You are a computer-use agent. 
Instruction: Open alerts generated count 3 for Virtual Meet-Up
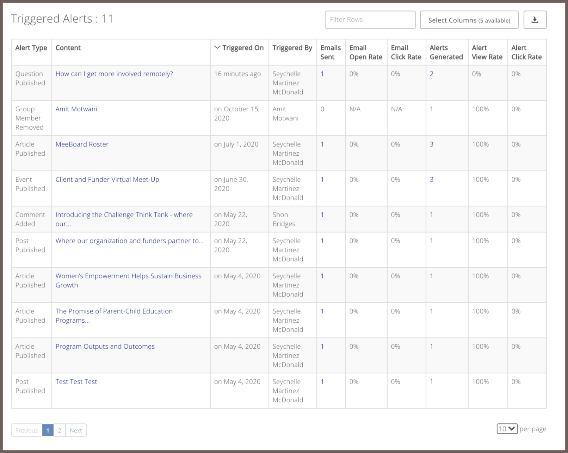coord(431,179)
